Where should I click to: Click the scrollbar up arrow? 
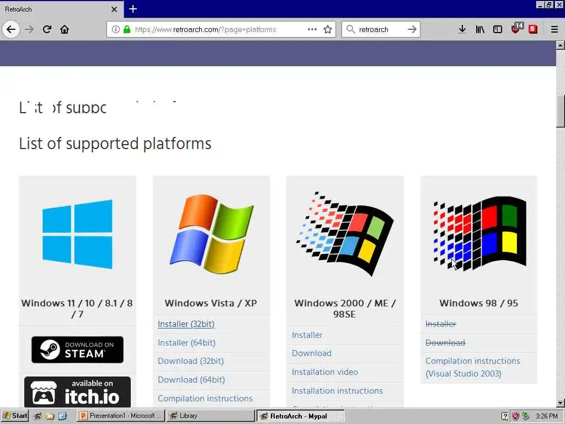click(x=561, y=45)
